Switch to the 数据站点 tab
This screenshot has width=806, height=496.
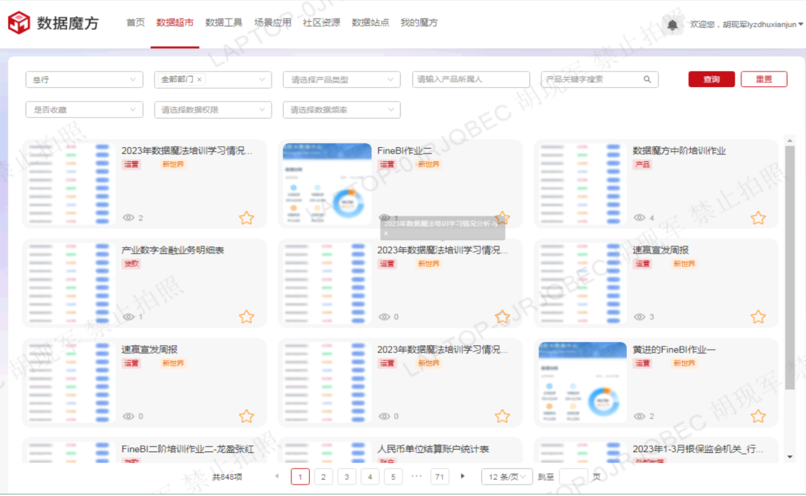tap(370, 23)
